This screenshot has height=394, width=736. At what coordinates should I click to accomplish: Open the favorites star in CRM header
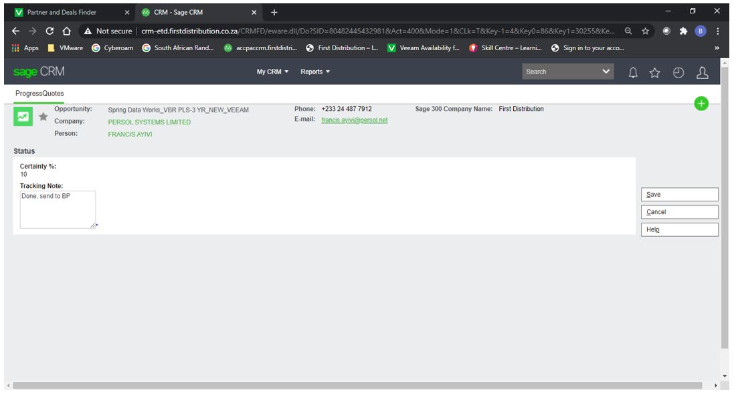654,72
